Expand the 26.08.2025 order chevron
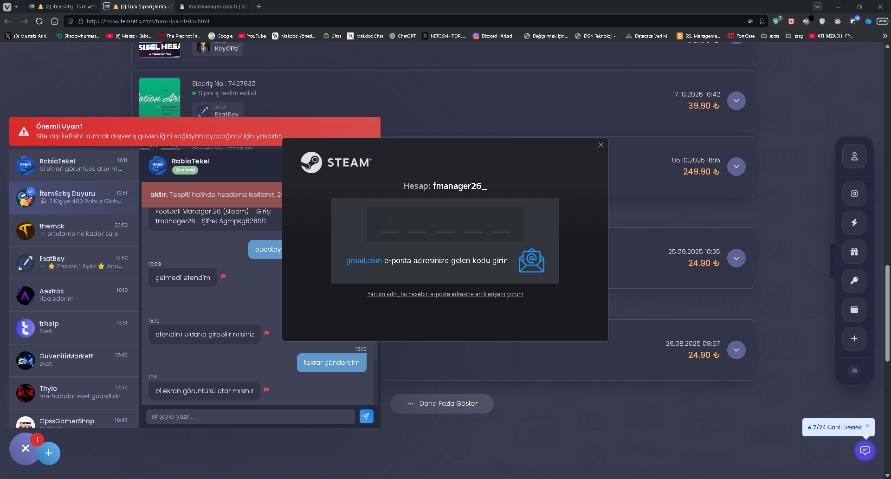The width and height of the screenshot is (891, 479). pyautogui.click(x=736, y=350)
